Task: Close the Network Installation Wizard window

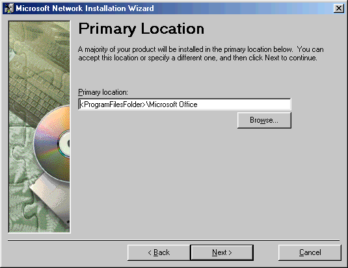Action: (339, 8)
